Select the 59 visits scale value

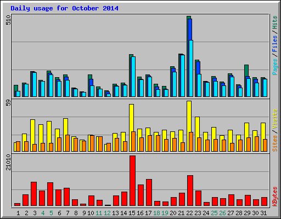pyautogui.click(x=8, y=103)
